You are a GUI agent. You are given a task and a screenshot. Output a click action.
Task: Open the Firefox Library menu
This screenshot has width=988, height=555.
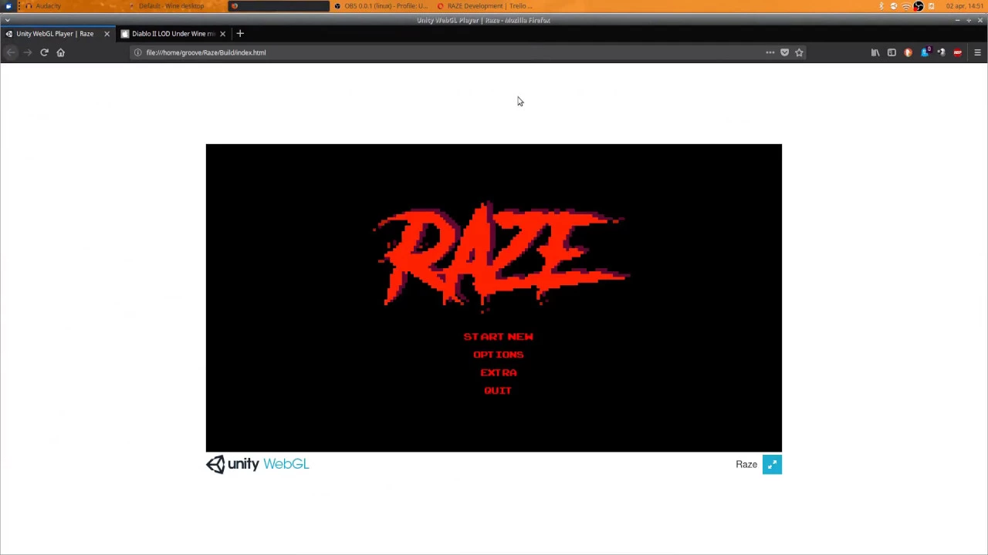tap(875, 52)
